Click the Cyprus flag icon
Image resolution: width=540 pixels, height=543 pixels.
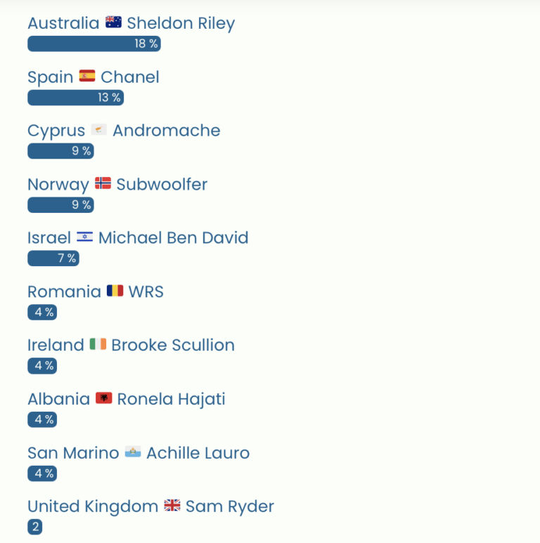tap(99, 130)
